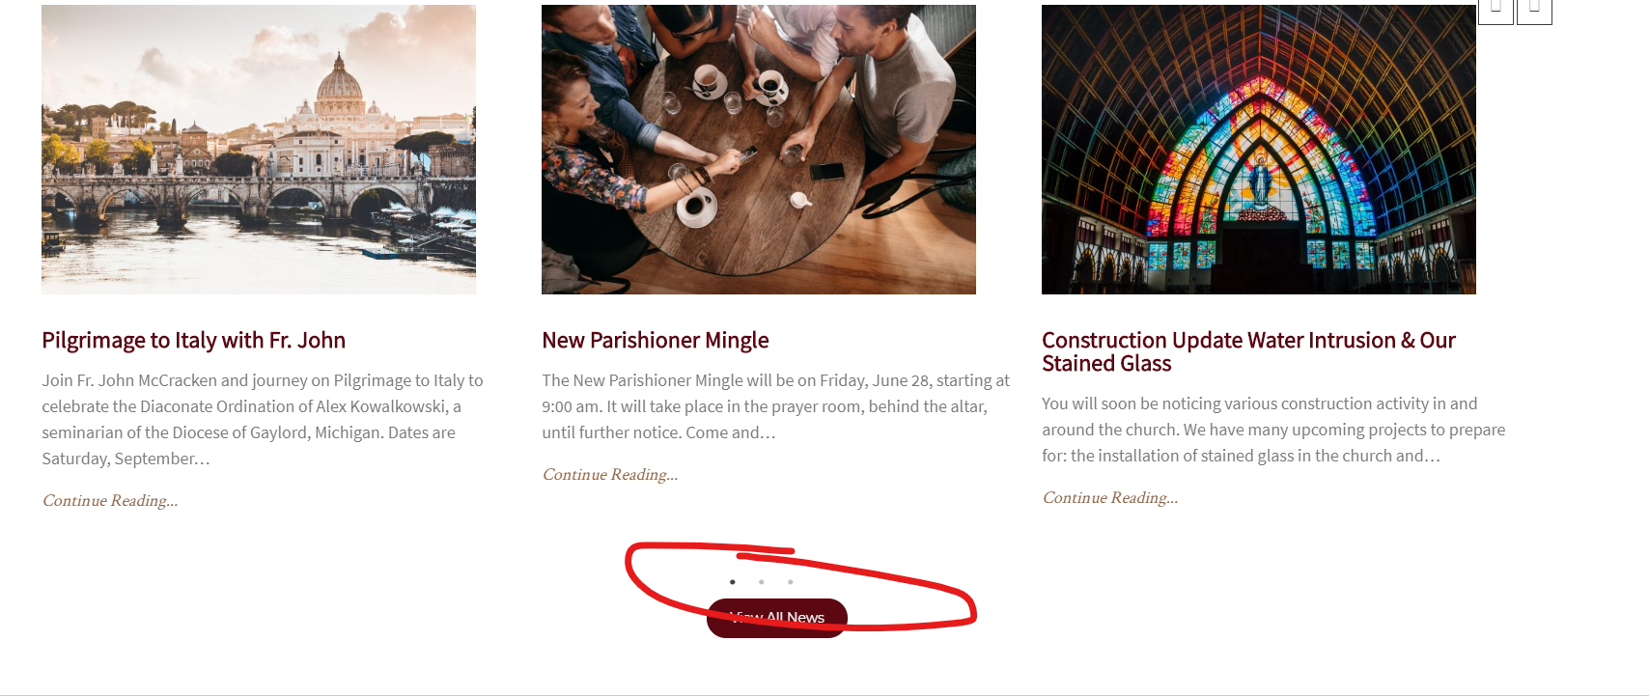Viewport: 1649px width, 696px height.
Task: Select the third carousel pagination dot
Action: pyautogui.click(x=791, y=582)
